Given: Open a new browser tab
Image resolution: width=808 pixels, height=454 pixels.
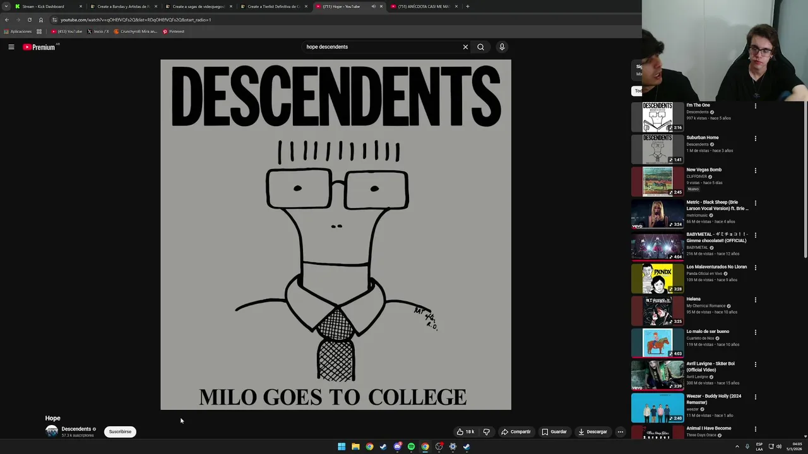Looking at the screenshot, I should [467, 6].
